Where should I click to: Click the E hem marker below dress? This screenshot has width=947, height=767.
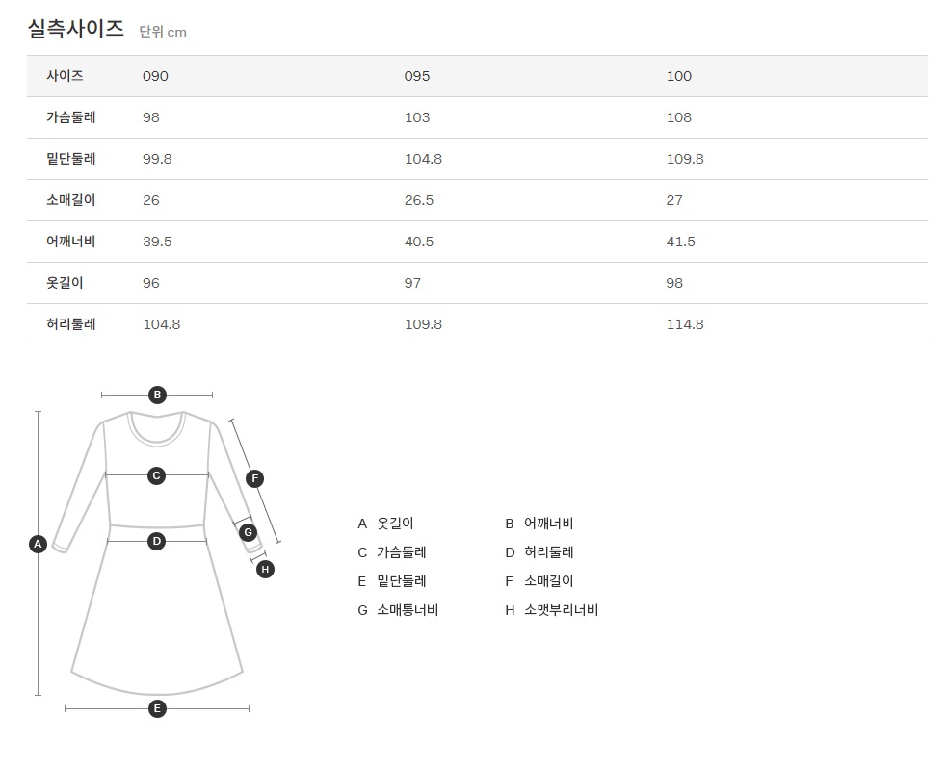click(x=157, y=708)
